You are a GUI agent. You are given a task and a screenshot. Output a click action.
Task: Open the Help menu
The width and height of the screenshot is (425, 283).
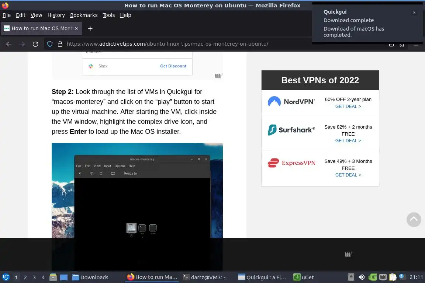(x=125, y=15)
